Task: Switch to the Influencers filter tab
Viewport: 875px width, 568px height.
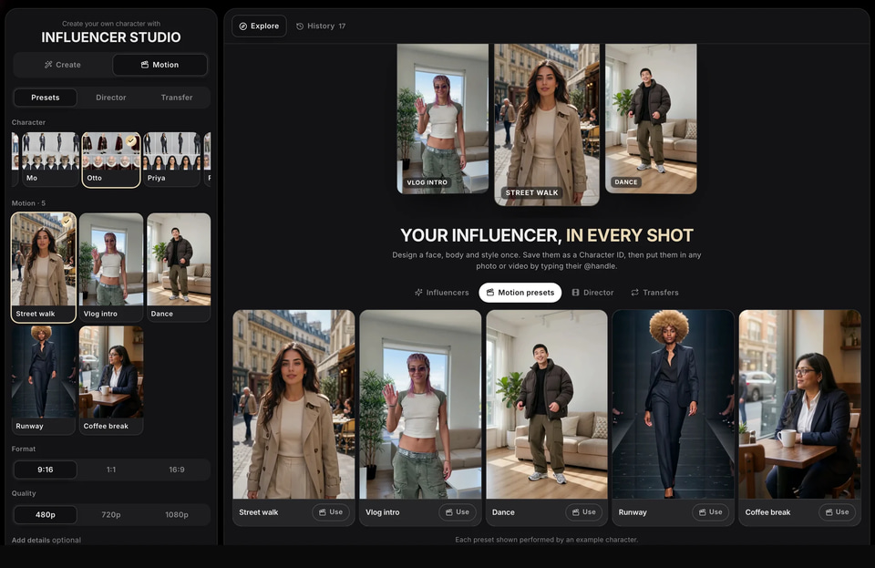Action: 441,293
